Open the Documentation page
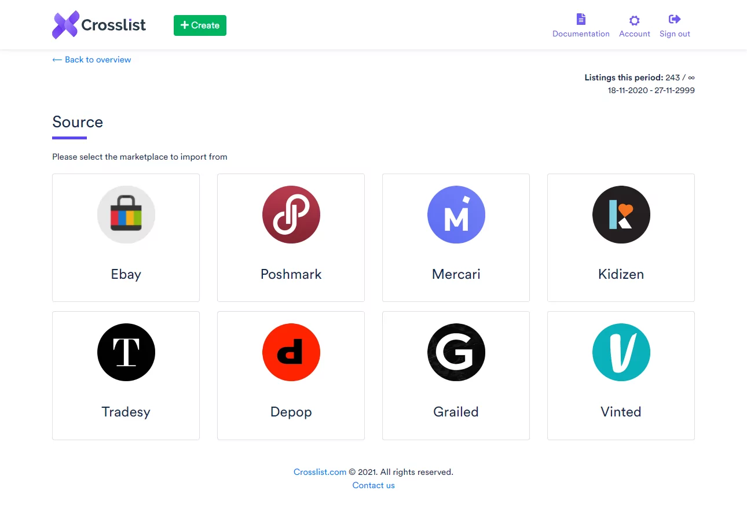The image size is (747, 509). point(581,24)
